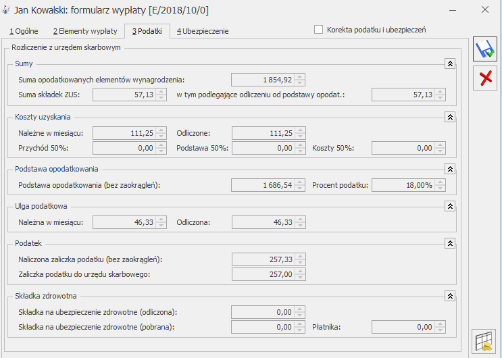Increase Przychód 50% using spinner up arrow
The height and width of the screenshot is (358, 502).
click(161, 145)
